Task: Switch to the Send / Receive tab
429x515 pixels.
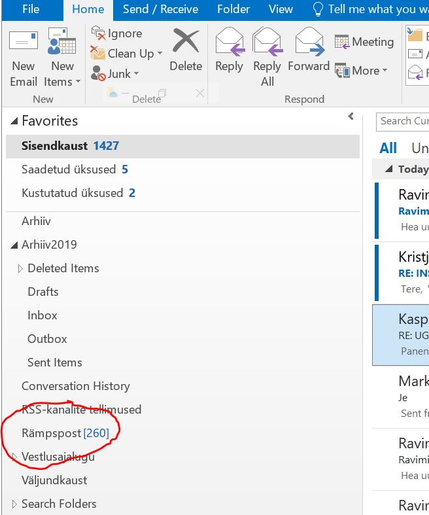Action: pyautogui.click(x=160, y=9)
